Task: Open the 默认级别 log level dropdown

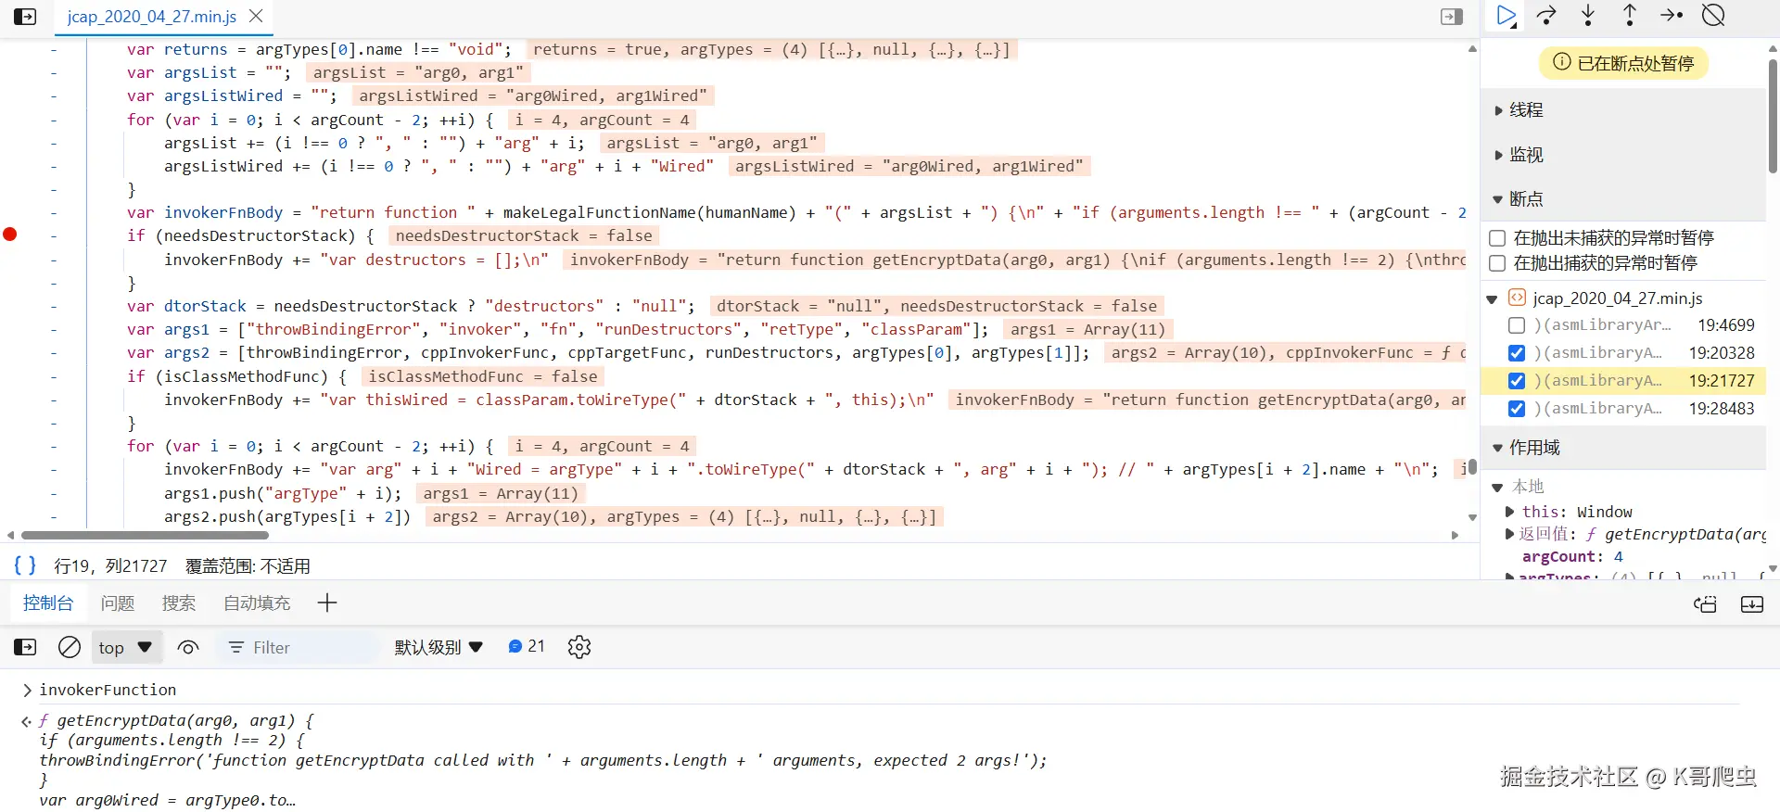Action: pyautogui.click(x=439, y=647)
